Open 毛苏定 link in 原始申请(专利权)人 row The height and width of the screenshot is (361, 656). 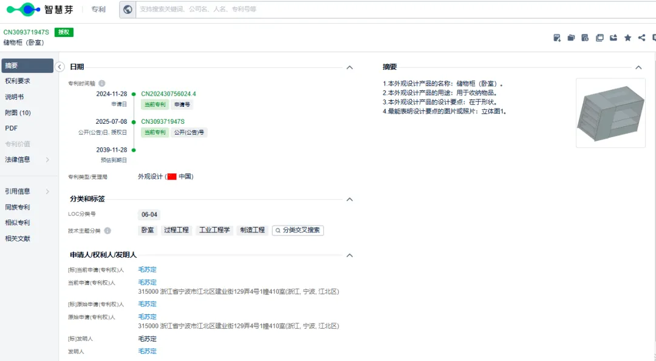pos(147,317)
